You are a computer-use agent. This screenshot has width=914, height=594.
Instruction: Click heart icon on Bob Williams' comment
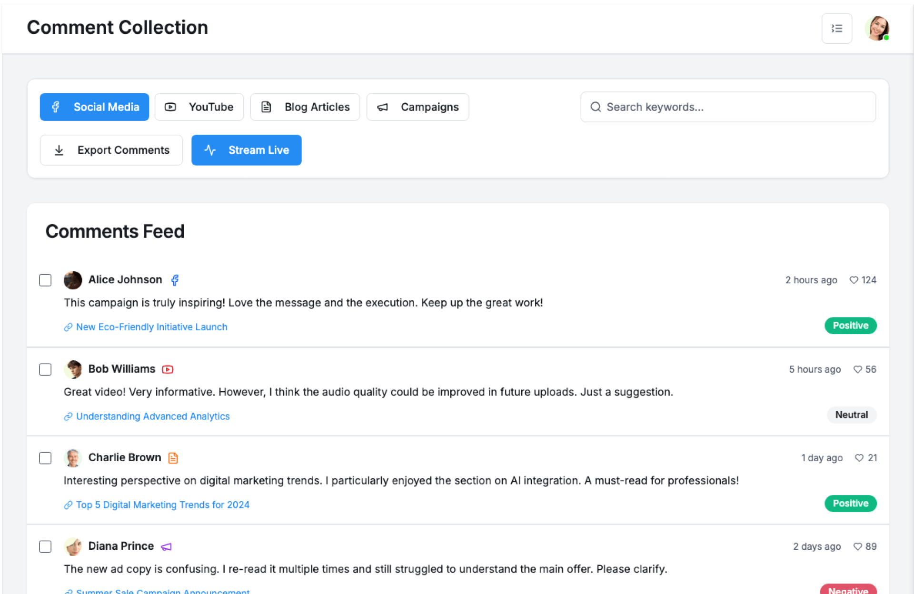[857, 369]
